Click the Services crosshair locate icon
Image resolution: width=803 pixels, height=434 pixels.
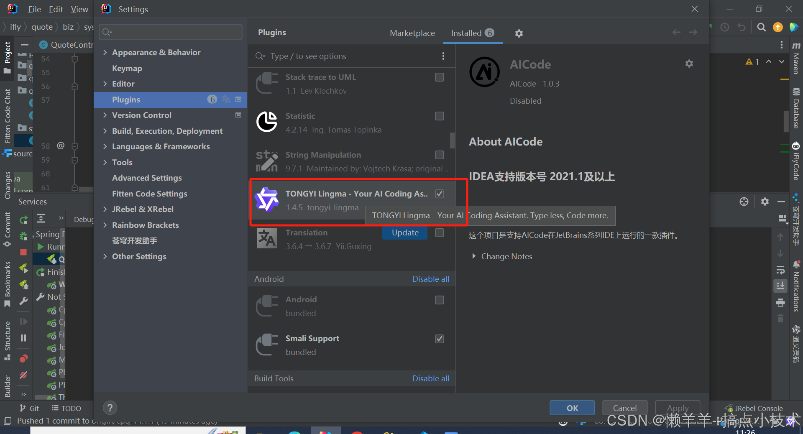[744, 202]
